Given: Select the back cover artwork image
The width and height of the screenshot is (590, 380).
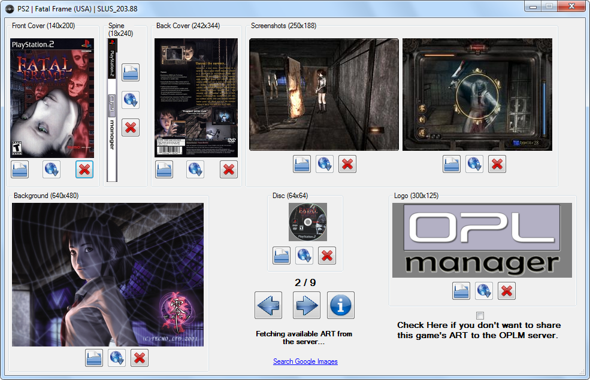Looking at the screenshot, I should click(196, 98).
